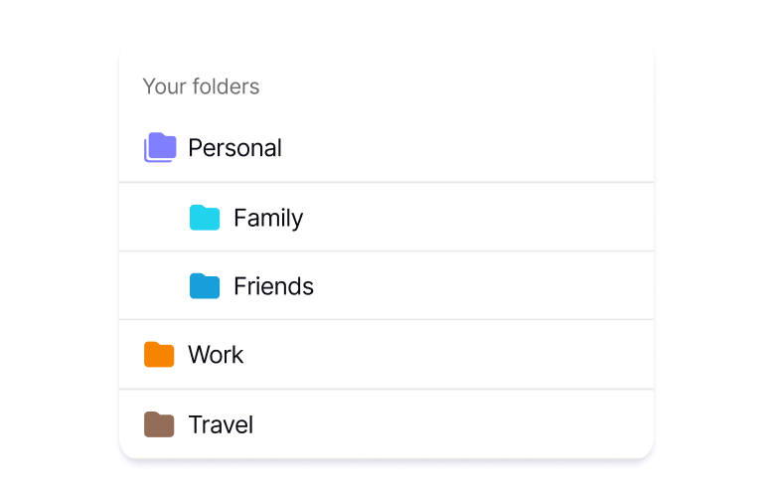Click the 'Your folders' heading
This screenshot has width=771, height=497.
tap(201, 86)
